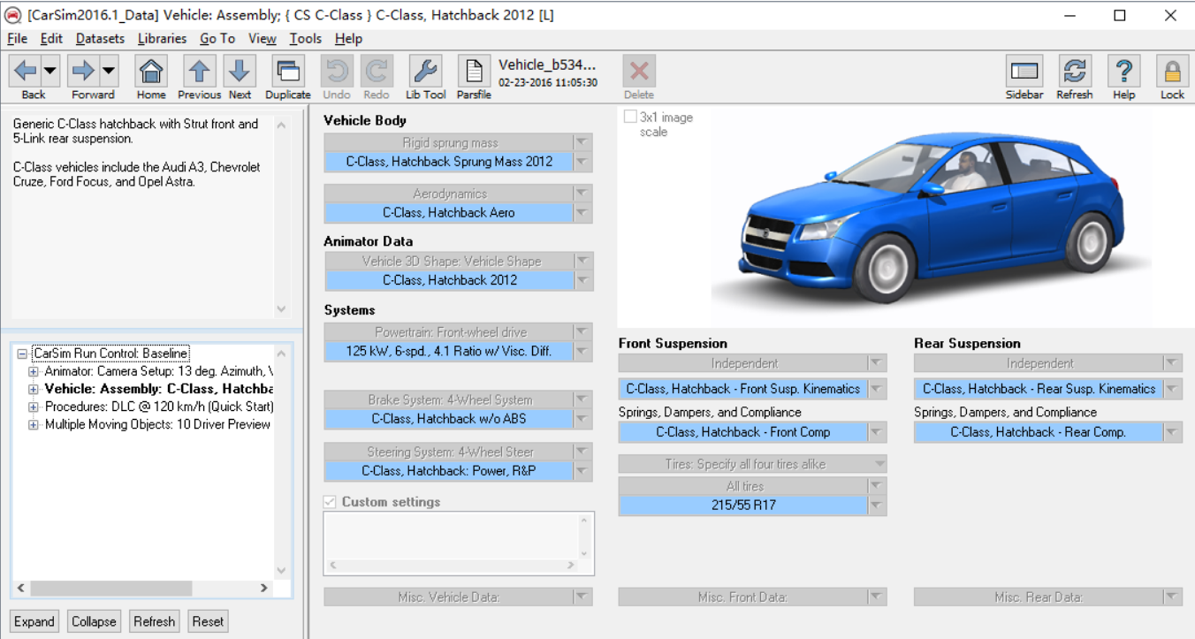Open dropdown beside Sprung Mass 2012 dataset

pyautogui.click(x=582, y=162)
